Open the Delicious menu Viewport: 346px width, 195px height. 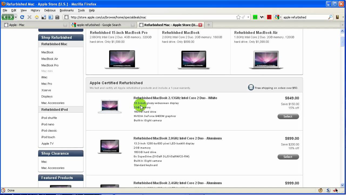pos(50,10)
